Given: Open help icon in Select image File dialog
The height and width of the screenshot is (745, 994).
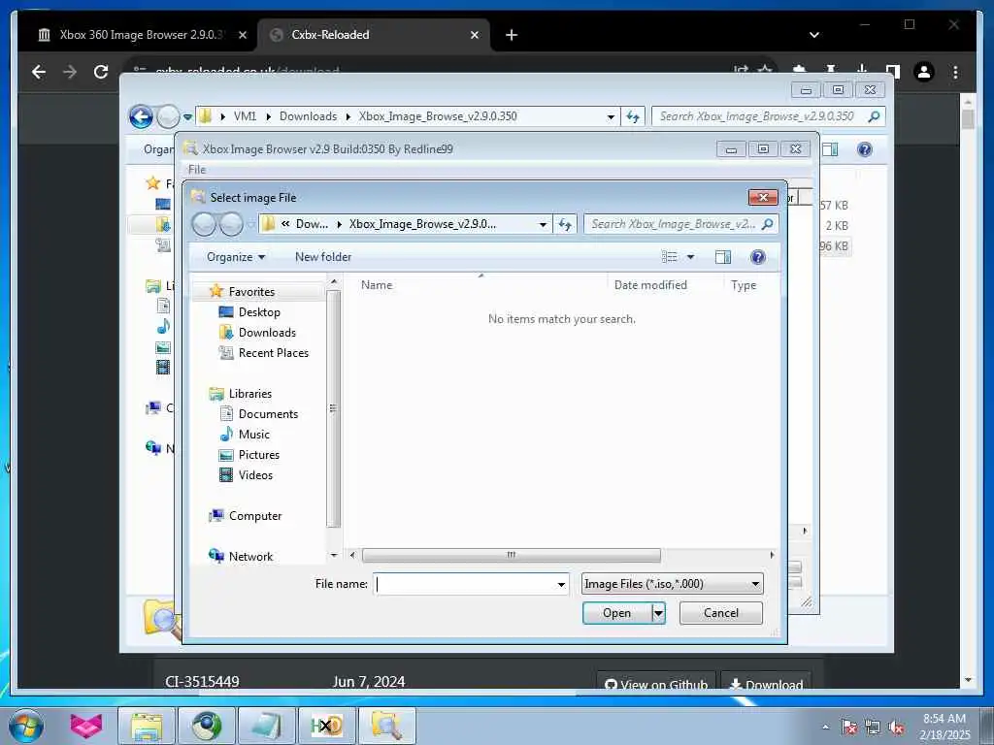Looking at the screenshot, I should [757, 256].
